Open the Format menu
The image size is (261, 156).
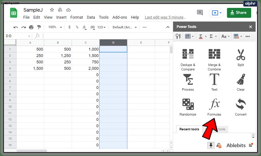[77, 17]
